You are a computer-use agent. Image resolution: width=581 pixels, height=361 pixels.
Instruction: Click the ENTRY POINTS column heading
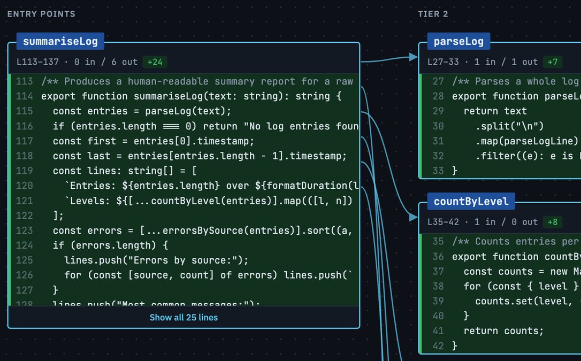point(41,14)
